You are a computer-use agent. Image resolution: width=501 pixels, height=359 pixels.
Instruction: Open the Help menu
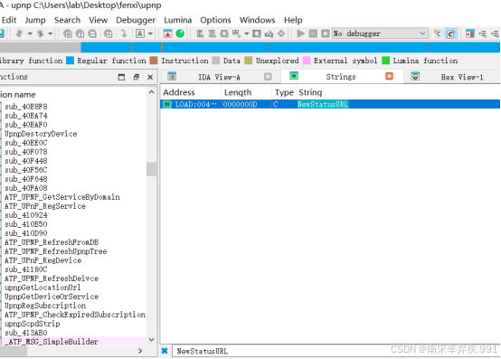point(293,20)
